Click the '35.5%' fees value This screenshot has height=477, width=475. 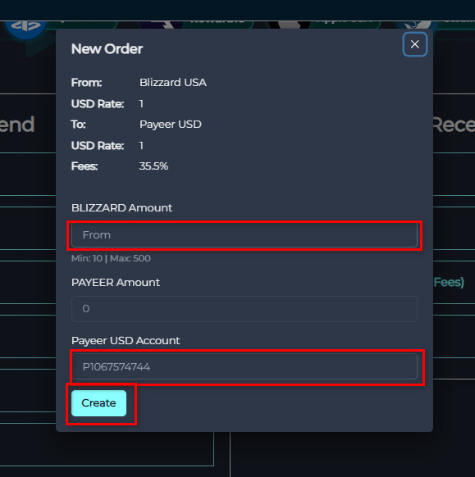point(153,166)
